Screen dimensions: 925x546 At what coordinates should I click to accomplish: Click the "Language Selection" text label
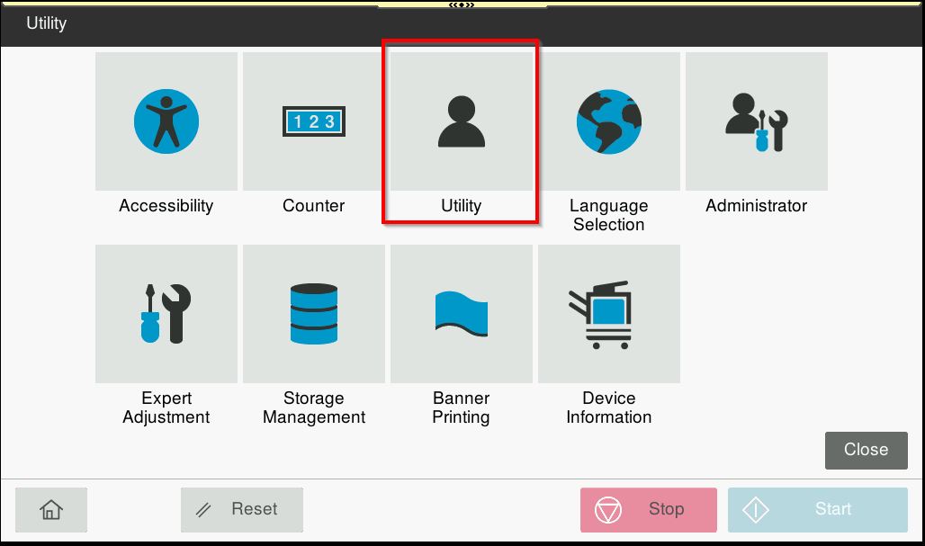(609, 215)
